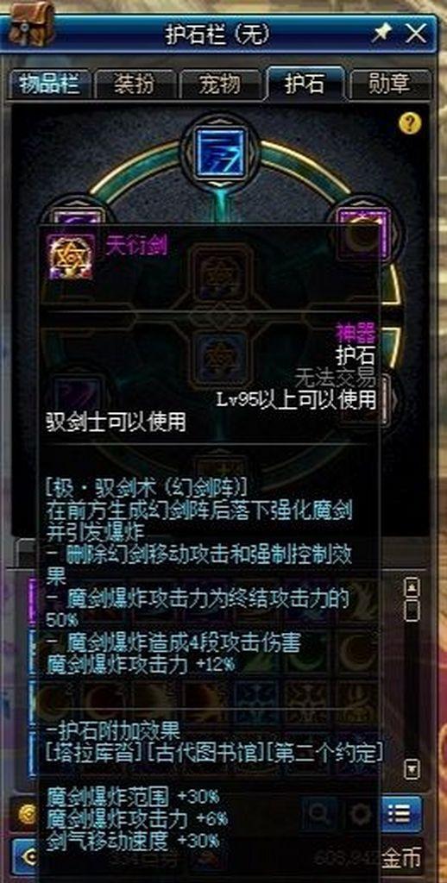Image resolution: width=447 pixels, height=883 pixels.
Task: Open the 勋章 tab
Action: [x=390, y=85]
